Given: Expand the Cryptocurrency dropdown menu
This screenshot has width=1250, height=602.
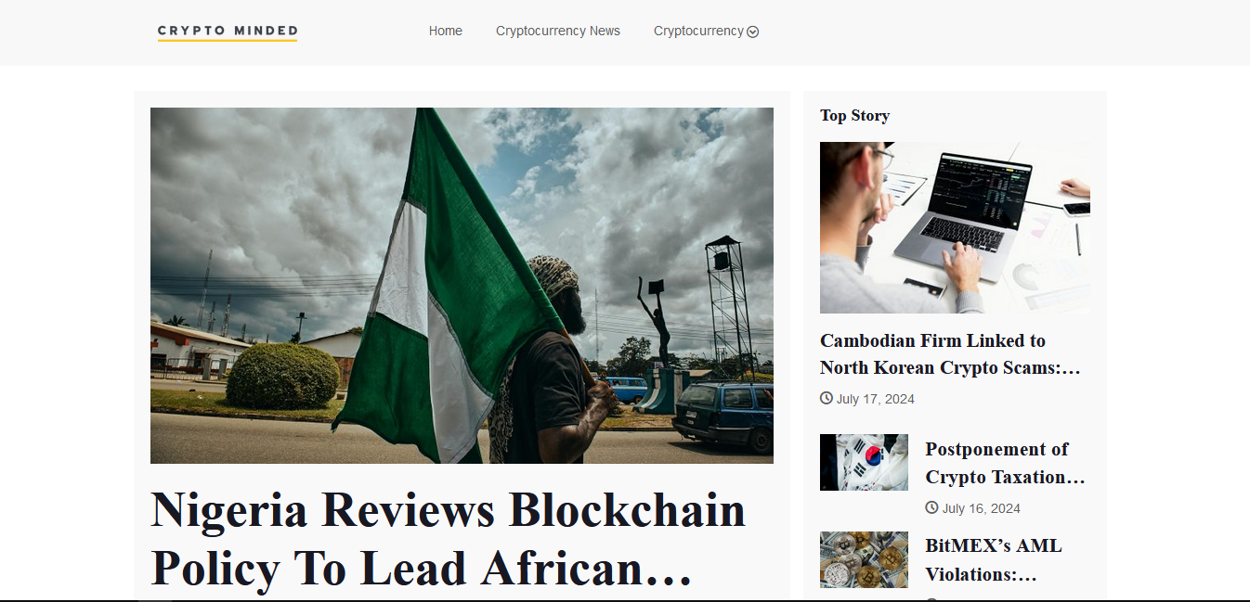Looking at the screenshot, I should point(706,31).
